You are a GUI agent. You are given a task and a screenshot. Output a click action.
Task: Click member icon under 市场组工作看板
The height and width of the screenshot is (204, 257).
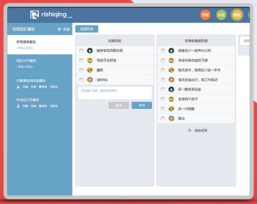point(18,106)
